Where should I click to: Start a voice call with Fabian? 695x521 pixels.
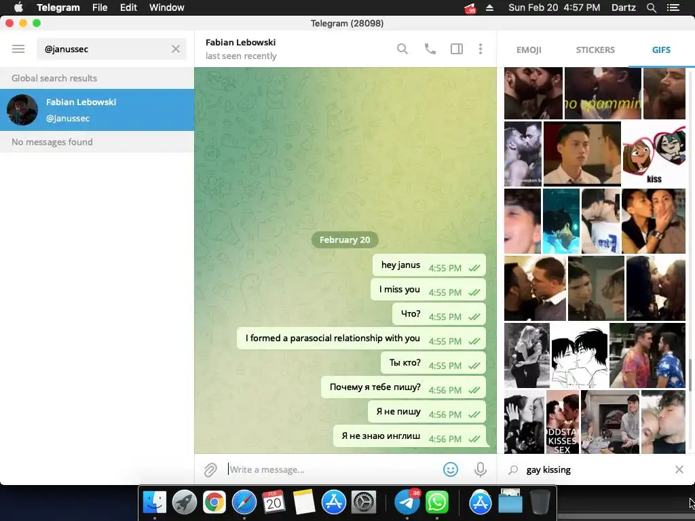tap(430, 49)
